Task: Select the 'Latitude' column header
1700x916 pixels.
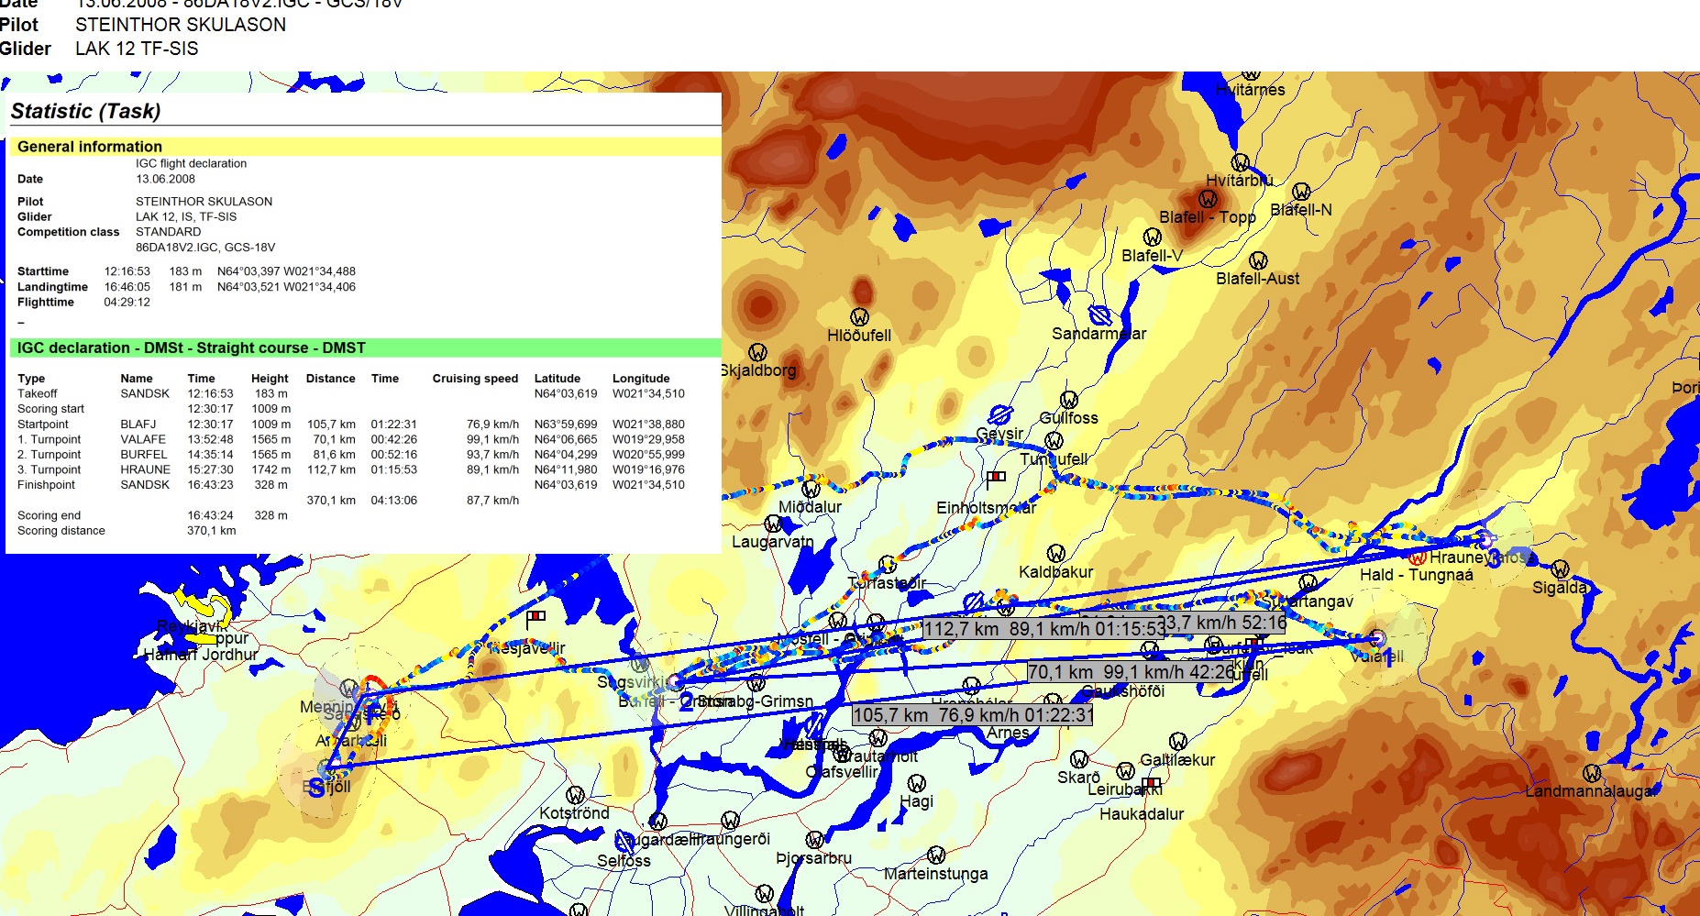Action: [557, 379]
